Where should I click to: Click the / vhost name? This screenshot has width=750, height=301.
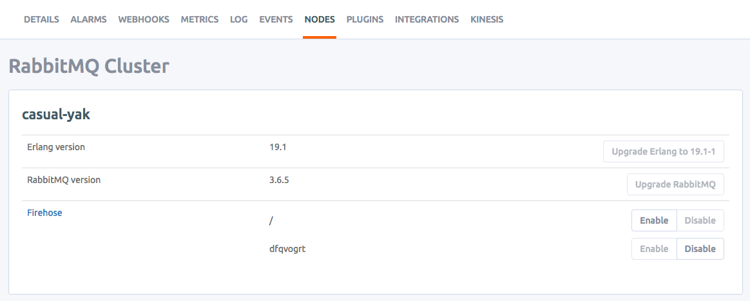tap(271, 221)
